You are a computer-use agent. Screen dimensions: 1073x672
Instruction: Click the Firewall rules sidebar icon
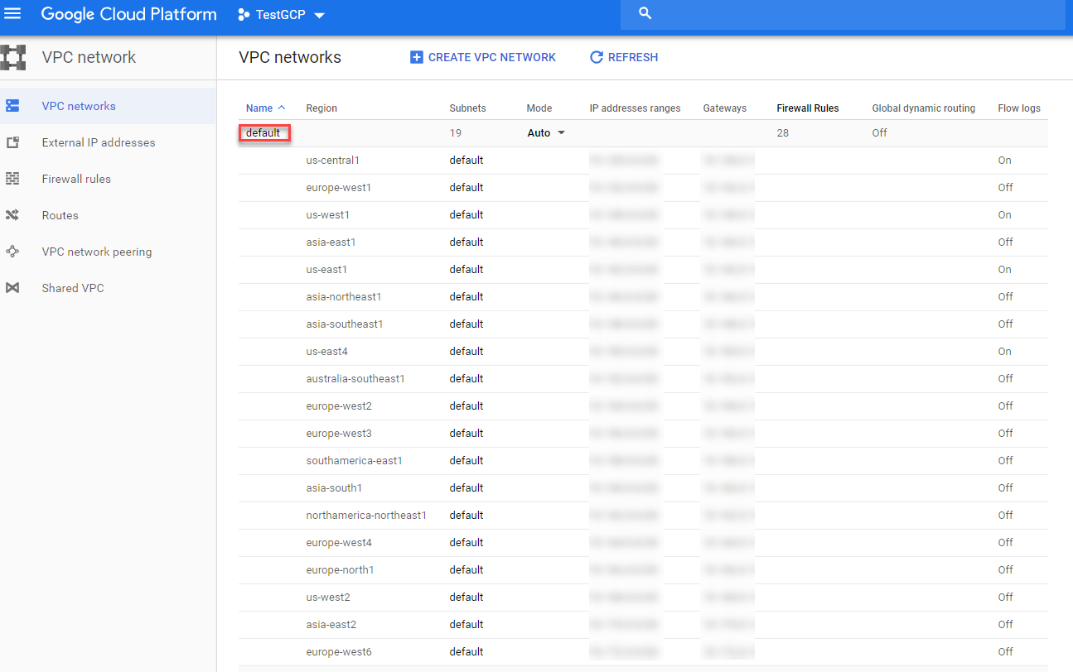pos(12,179)
